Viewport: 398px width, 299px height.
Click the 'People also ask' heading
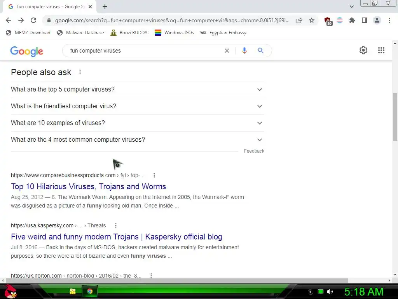41,72
